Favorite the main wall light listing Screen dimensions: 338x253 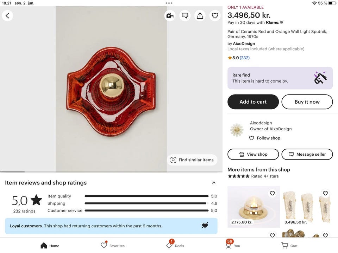(215, 15)
